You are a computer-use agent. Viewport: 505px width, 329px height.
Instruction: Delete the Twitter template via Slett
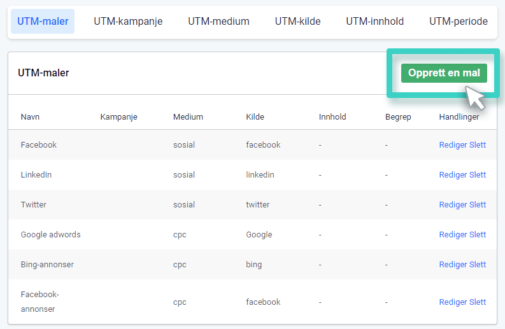pyautogui.click(x=478, y=205)
